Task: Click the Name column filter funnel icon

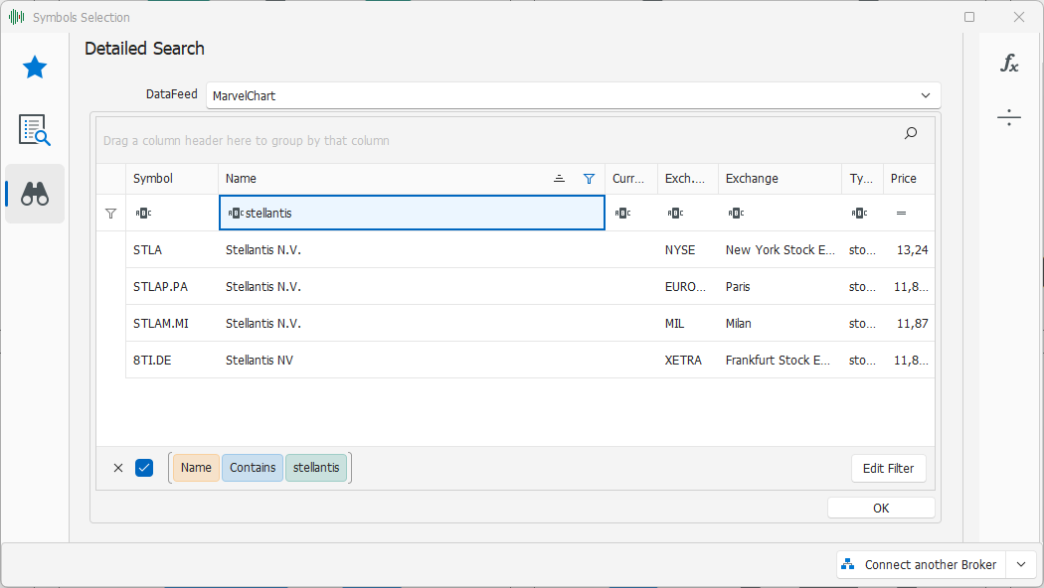Action: pos(589,178)
